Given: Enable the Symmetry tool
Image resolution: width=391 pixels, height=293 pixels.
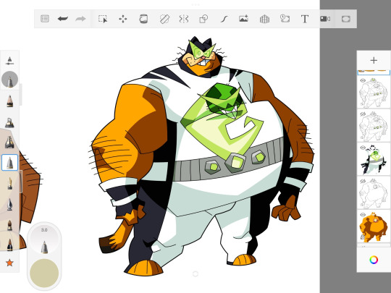Looking at the screenshot, I should click(184, 19).
